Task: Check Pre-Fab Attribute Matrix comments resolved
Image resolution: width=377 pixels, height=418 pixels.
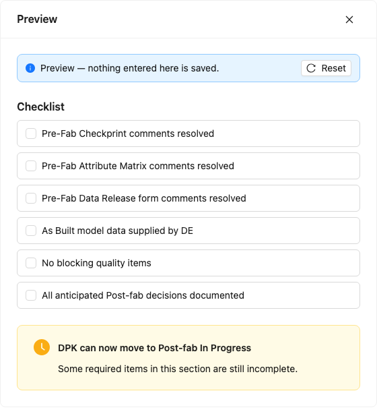Action: pyautogui.click(x=31, y=166)
